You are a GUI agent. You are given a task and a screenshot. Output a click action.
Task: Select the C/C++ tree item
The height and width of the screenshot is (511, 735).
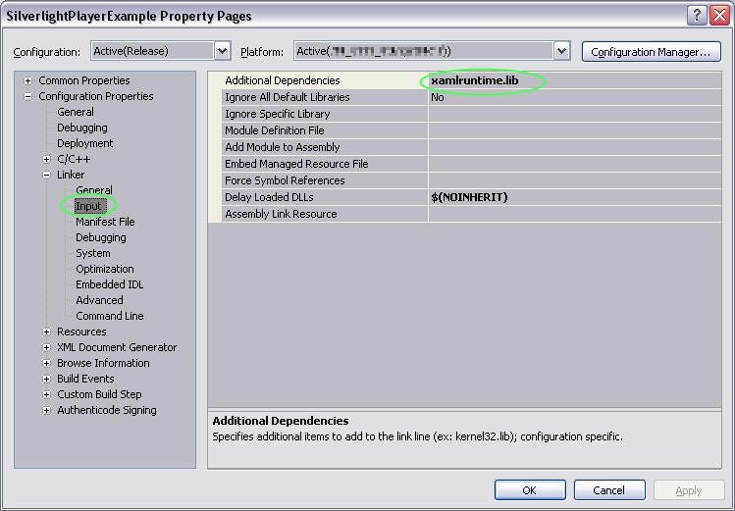(74, 159)
